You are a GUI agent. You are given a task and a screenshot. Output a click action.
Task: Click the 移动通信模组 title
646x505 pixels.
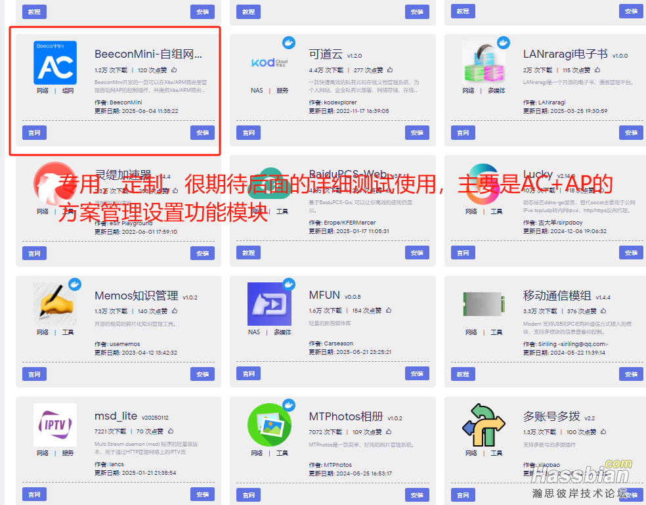[x=557, y=296]
